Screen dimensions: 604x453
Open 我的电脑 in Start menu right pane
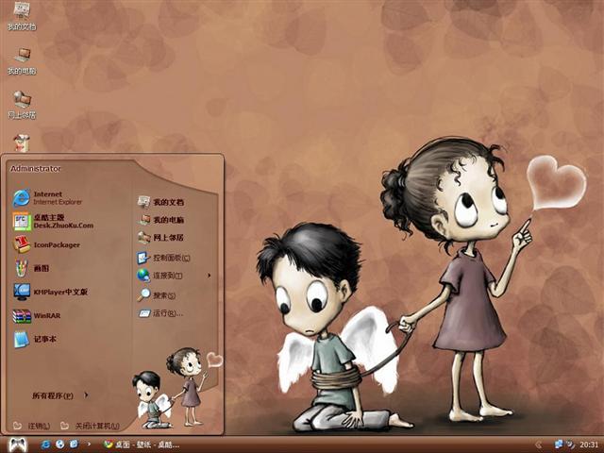(x=160, y=220)
